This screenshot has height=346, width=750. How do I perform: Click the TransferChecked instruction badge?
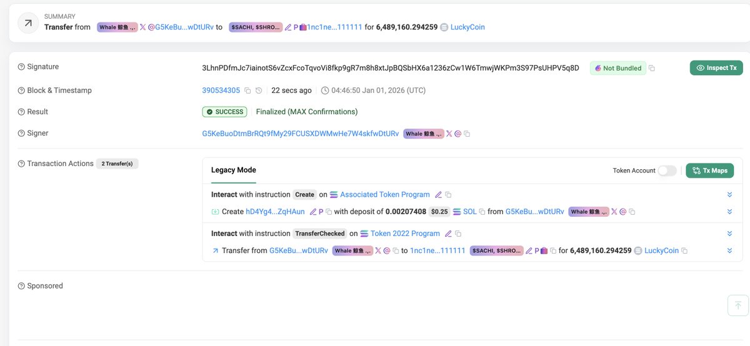(x=320, y=234)
